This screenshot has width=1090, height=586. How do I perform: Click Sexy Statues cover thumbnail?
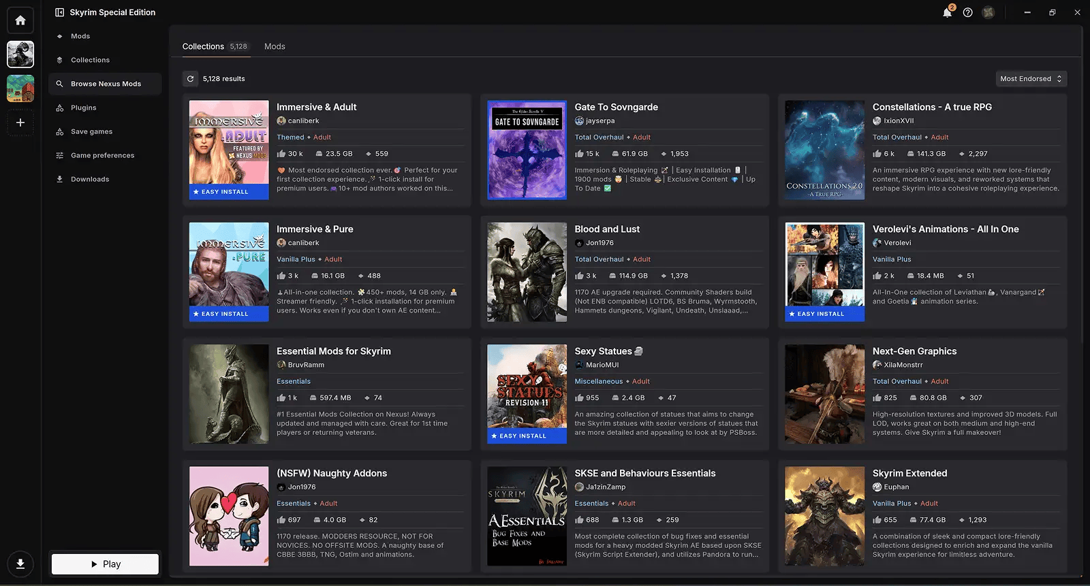527,394
